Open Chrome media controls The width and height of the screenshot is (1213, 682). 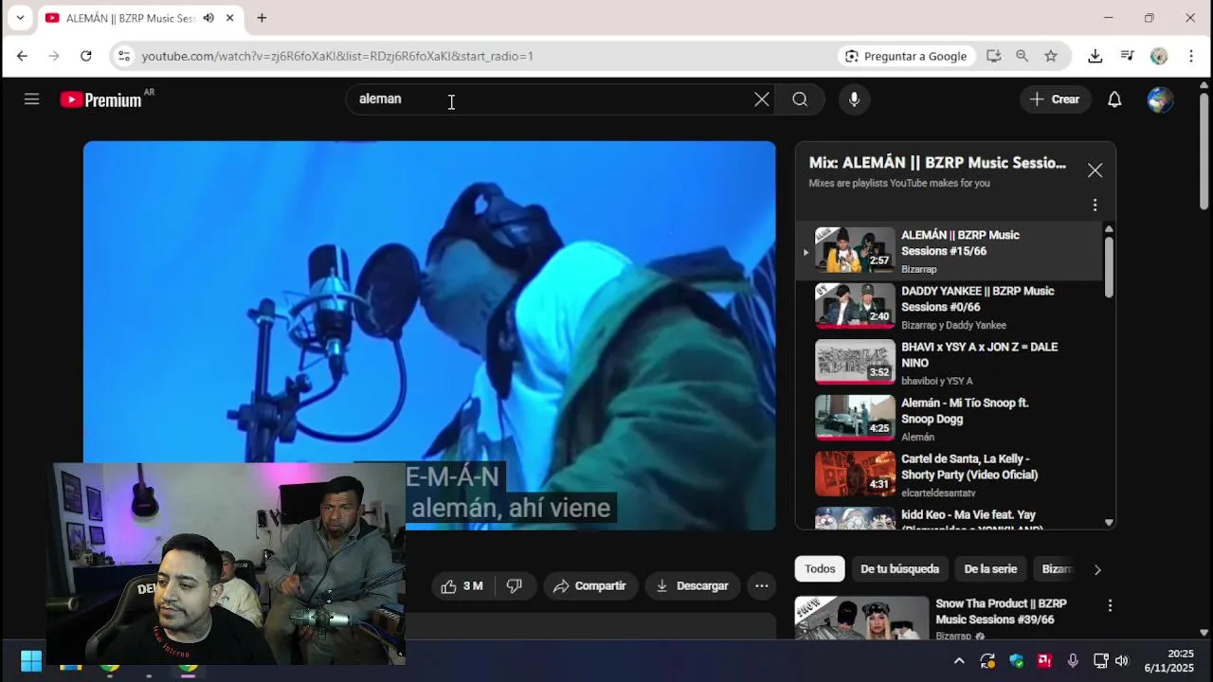point(1127,56)
